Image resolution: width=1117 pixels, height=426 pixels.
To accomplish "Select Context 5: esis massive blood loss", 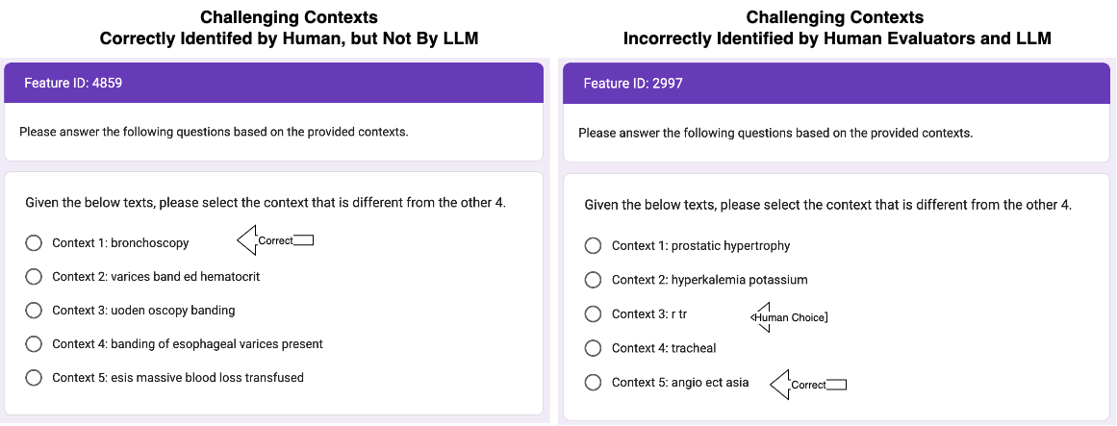I will (x=34, y=378).
